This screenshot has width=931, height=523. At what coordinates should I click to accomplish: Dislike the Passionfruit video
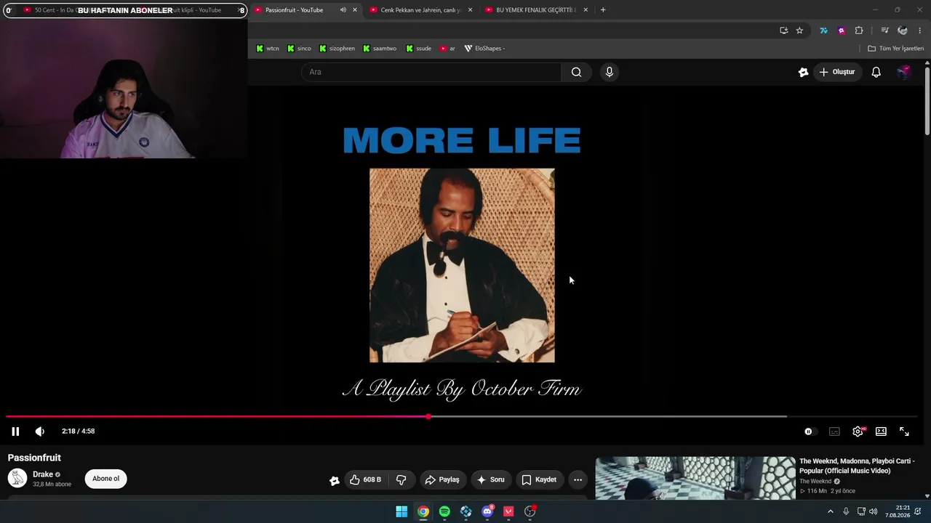tap(401, 479)
